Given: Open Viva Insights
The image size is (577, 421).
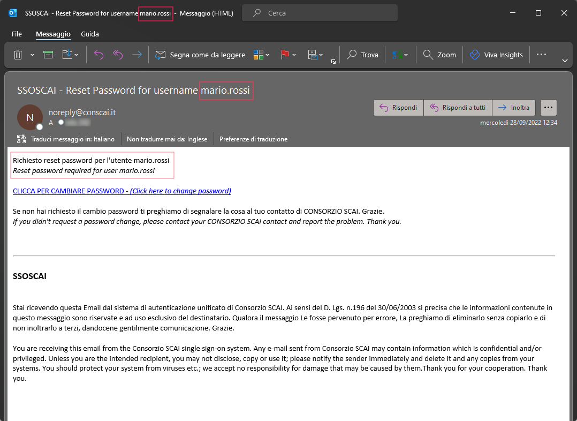Looking at the screenshot, I should pos(496,55).
